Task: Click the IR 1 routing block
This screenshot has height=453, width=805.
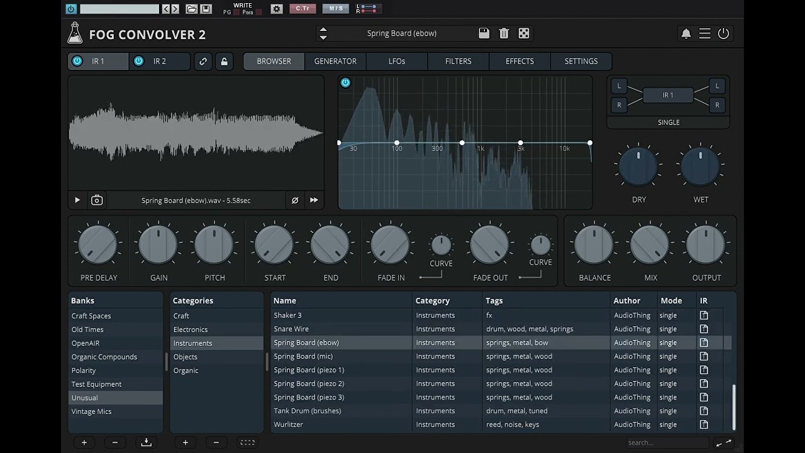Action: [x=668, y=95]
